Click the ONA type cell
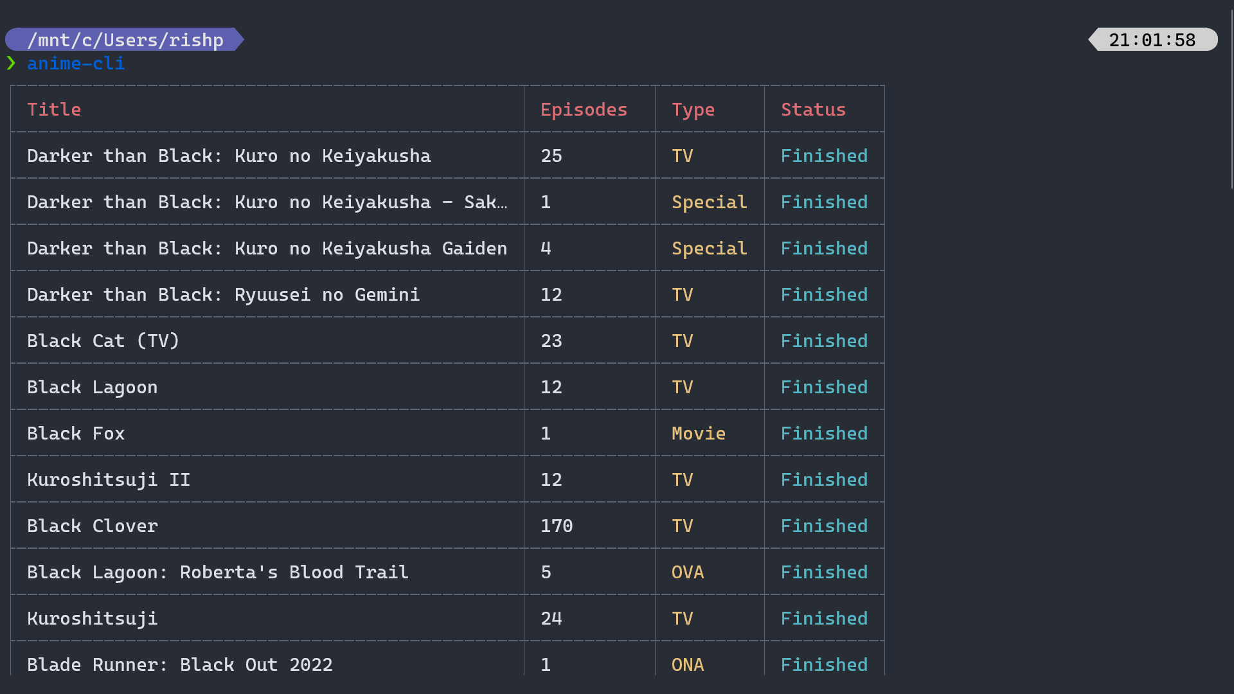The width and height of the screenshot is (1234, 694). pyautogui.click(x=688, y=664)
